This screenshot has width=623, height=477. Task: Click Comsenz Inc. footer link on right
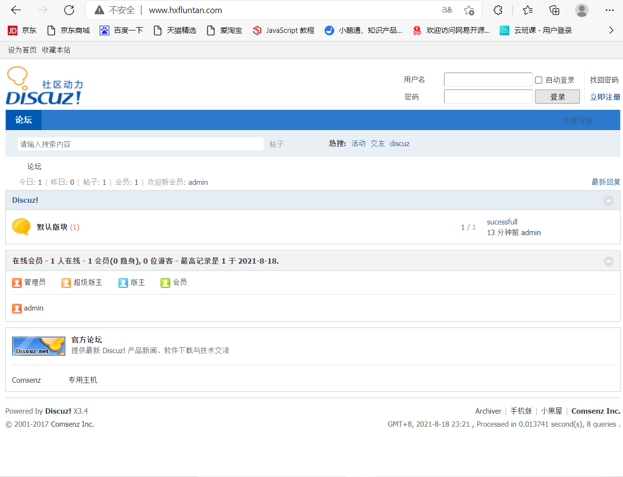596,411
